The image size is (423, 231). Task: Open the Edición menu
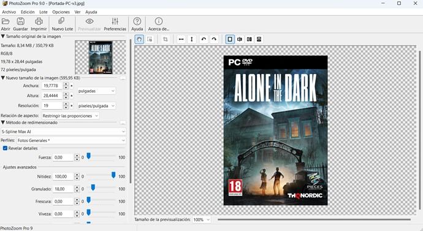point(28,12)
